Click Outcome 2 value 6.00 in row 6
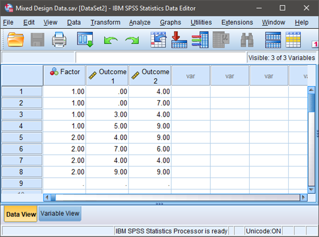This screenshot has width=319, height=237. [150, 149]
